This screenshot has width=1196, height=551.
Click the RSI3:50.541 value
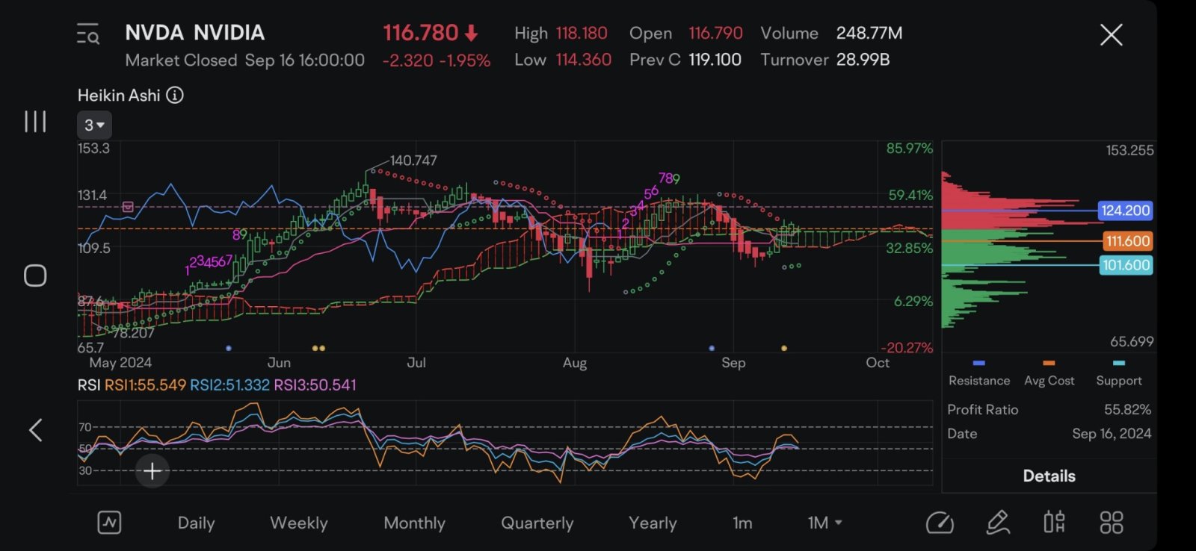pos(315,385)
